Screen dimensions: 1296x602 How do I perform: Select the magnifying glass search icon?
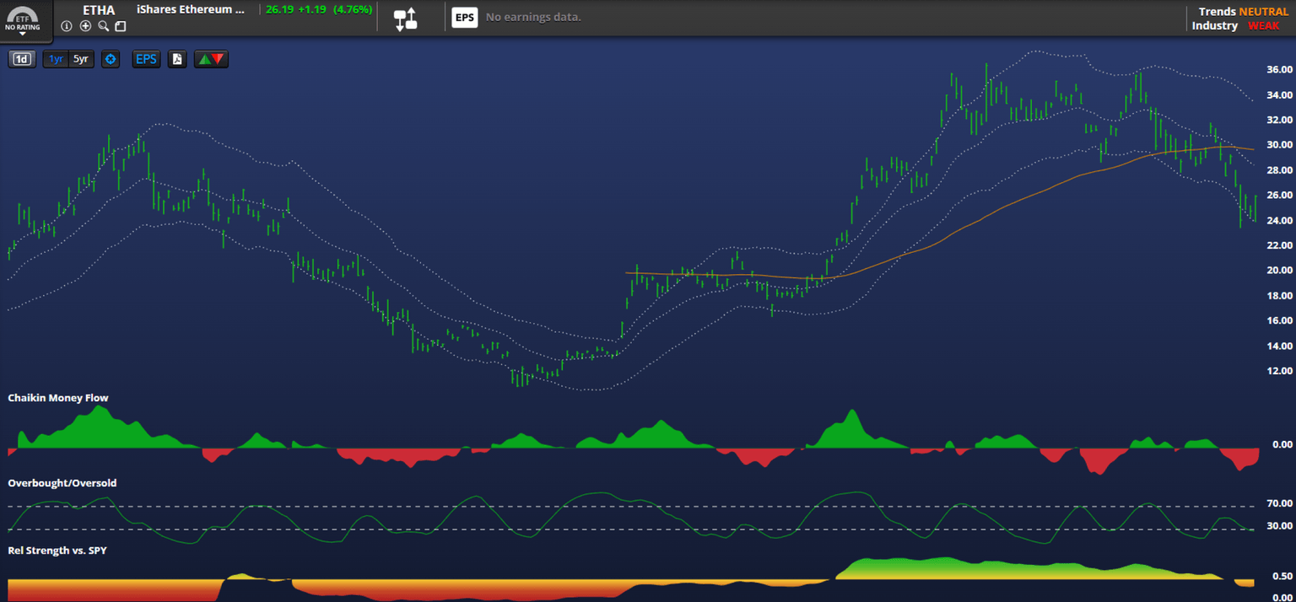102,26
